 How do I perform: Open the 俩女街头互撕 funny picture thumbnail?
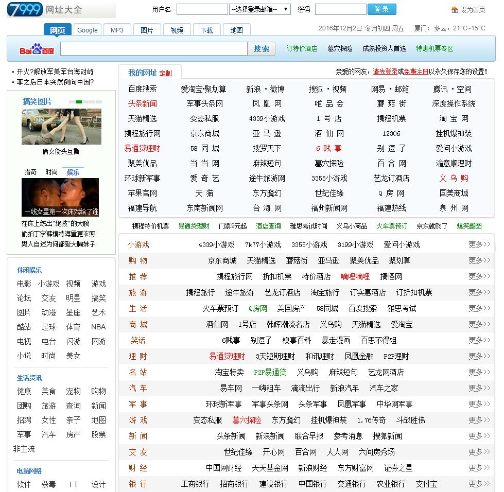click(61, 127)
